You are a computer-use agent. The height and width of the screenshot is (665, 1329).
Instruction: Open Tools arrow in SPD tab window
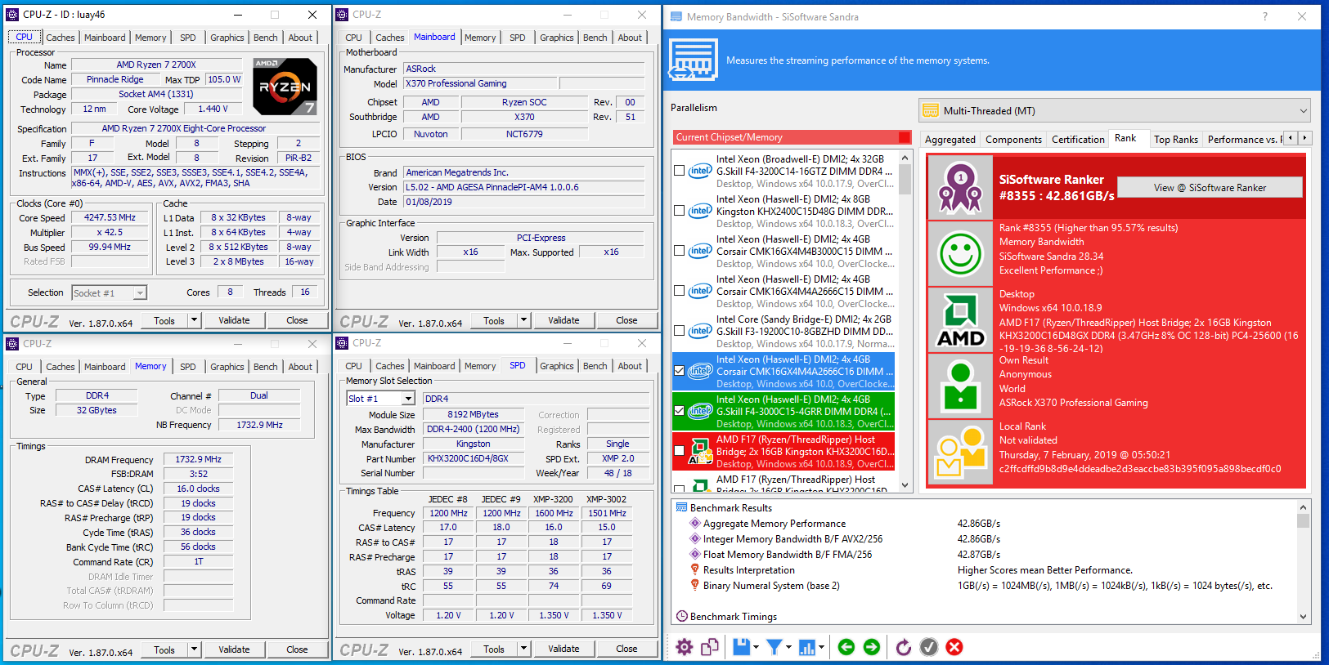[524, 649]
